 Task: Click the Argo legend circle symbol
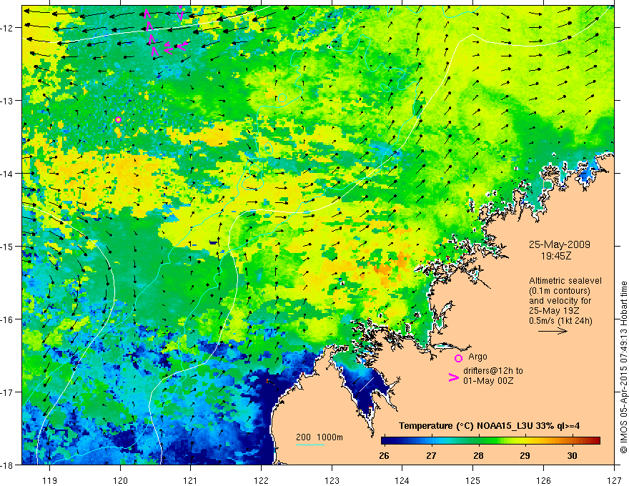tap(458, 358)
